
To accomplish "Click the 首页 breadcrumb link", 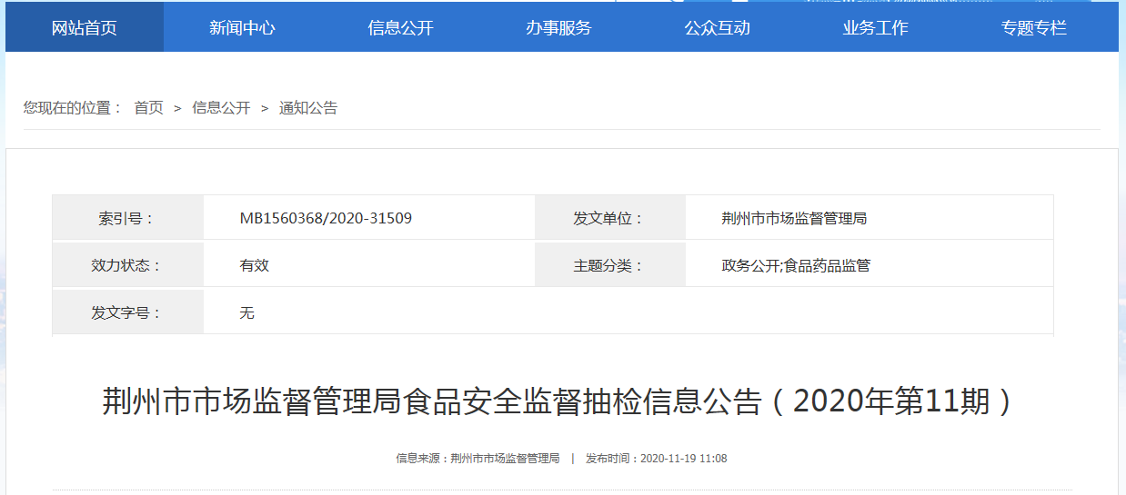I will [x=148, y=108].
